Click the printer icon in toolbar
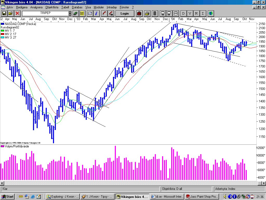 click(x=147, y=13)
